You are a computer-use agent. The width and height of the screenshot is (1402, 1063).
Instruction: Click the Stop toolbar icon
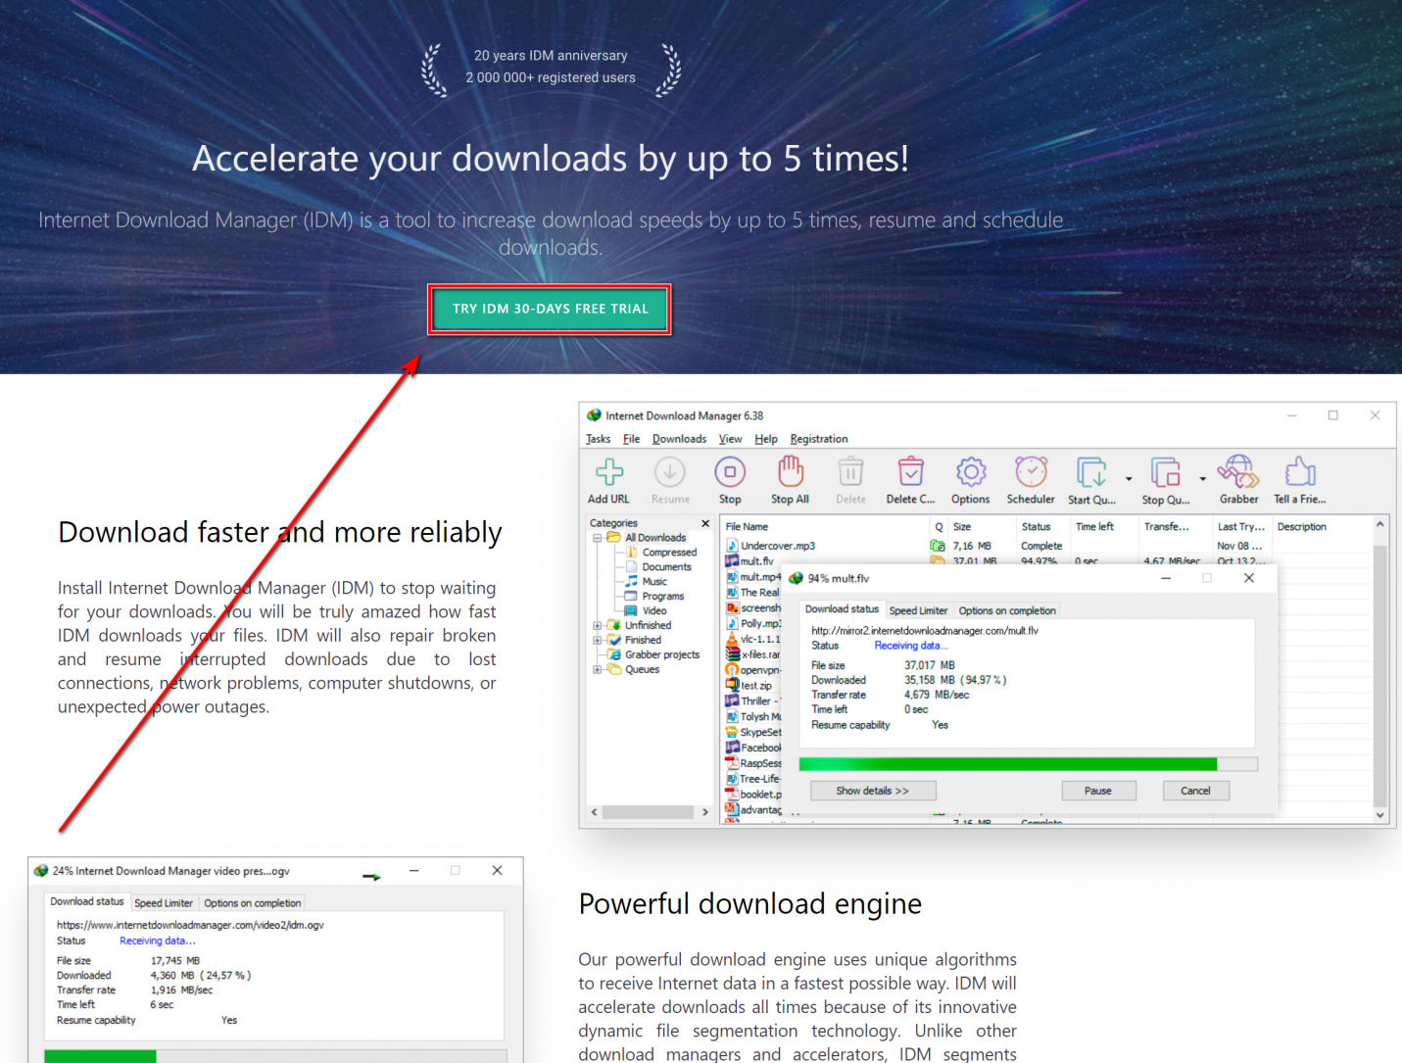tap(730, 472)
